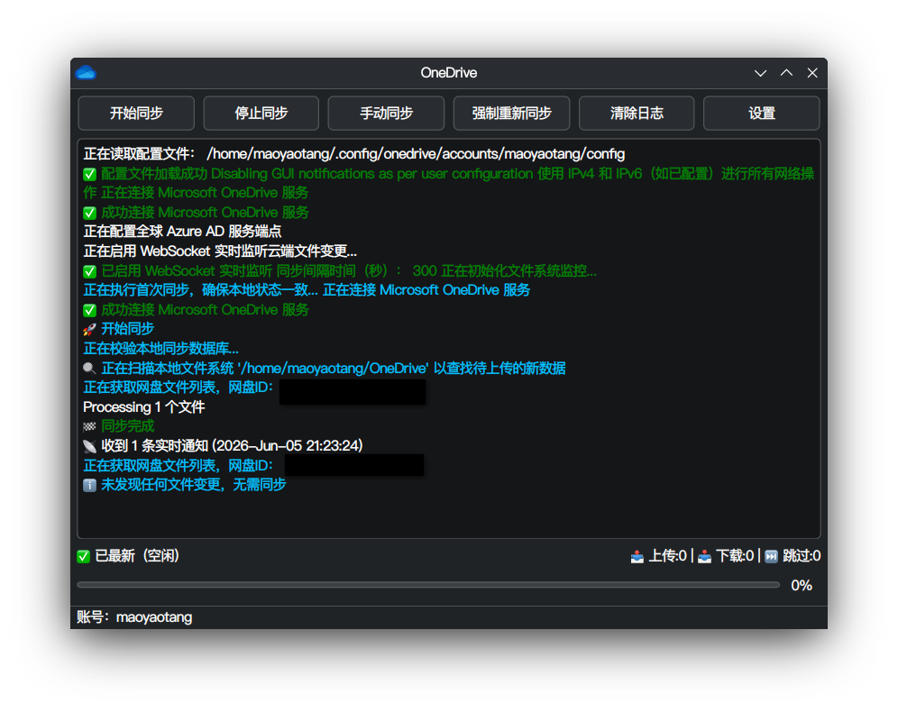Click the upload icon beside 上传:0
The height and width of the screenshot is (712, 898).
637,556
